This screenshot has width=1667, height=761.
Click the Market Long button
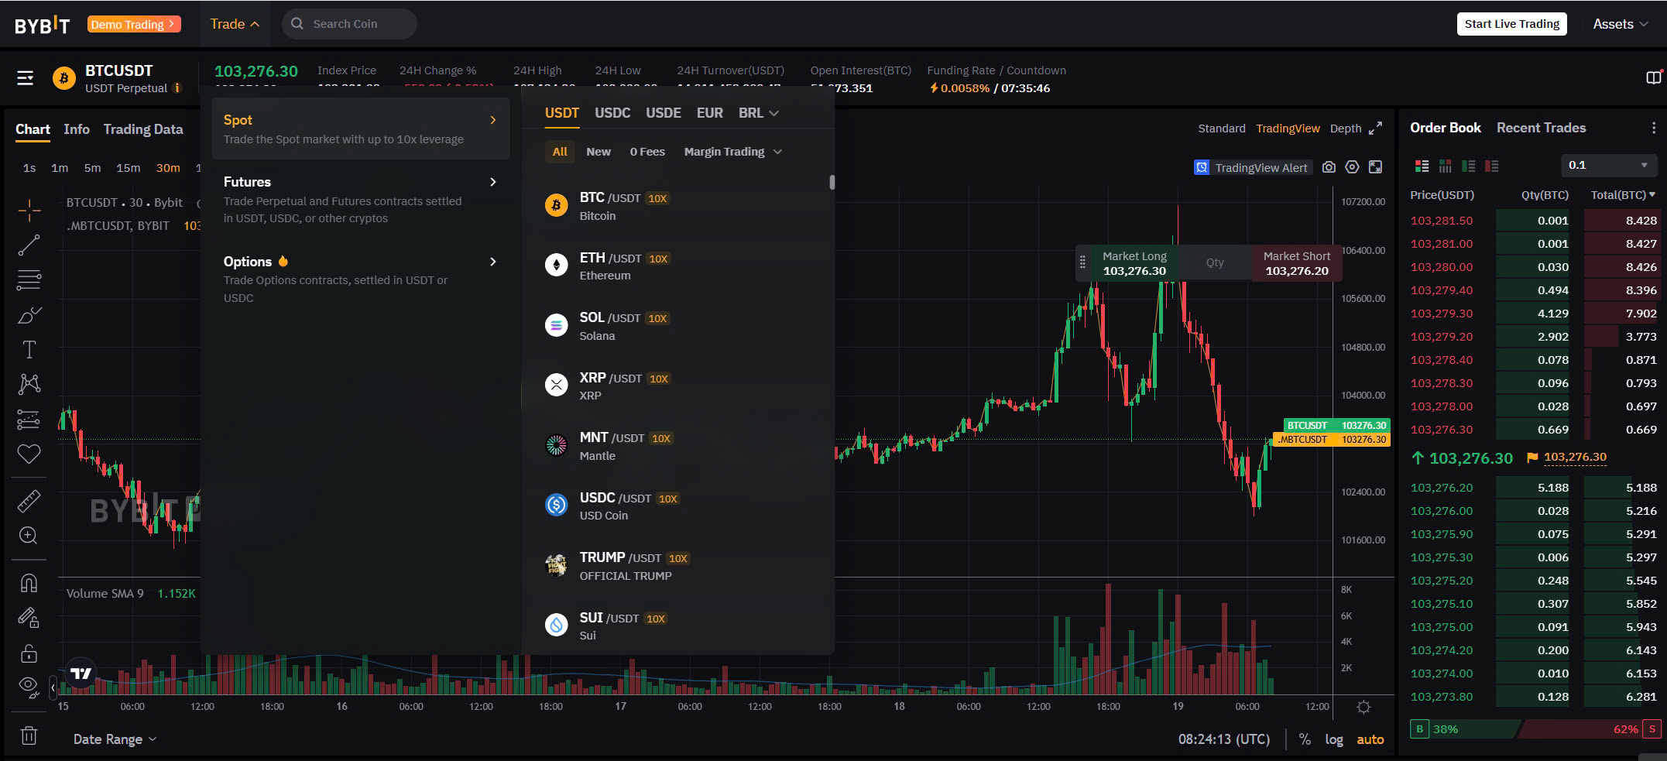(x=1134, y=263)
